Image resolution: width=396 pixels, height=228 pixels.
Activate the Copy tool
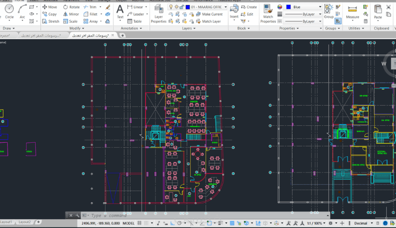(x=49, y=14)
